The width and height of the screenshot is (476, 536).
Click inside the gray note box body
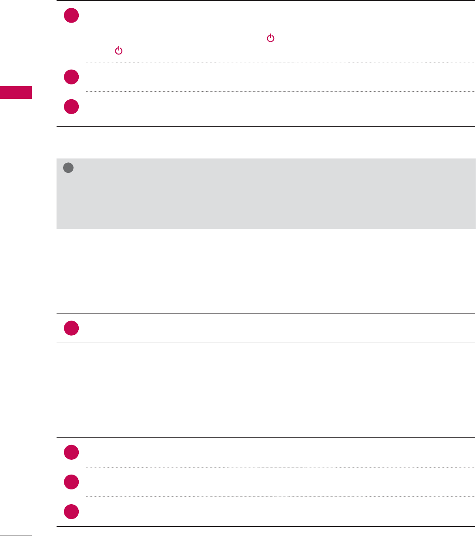[x=266, y=194]
